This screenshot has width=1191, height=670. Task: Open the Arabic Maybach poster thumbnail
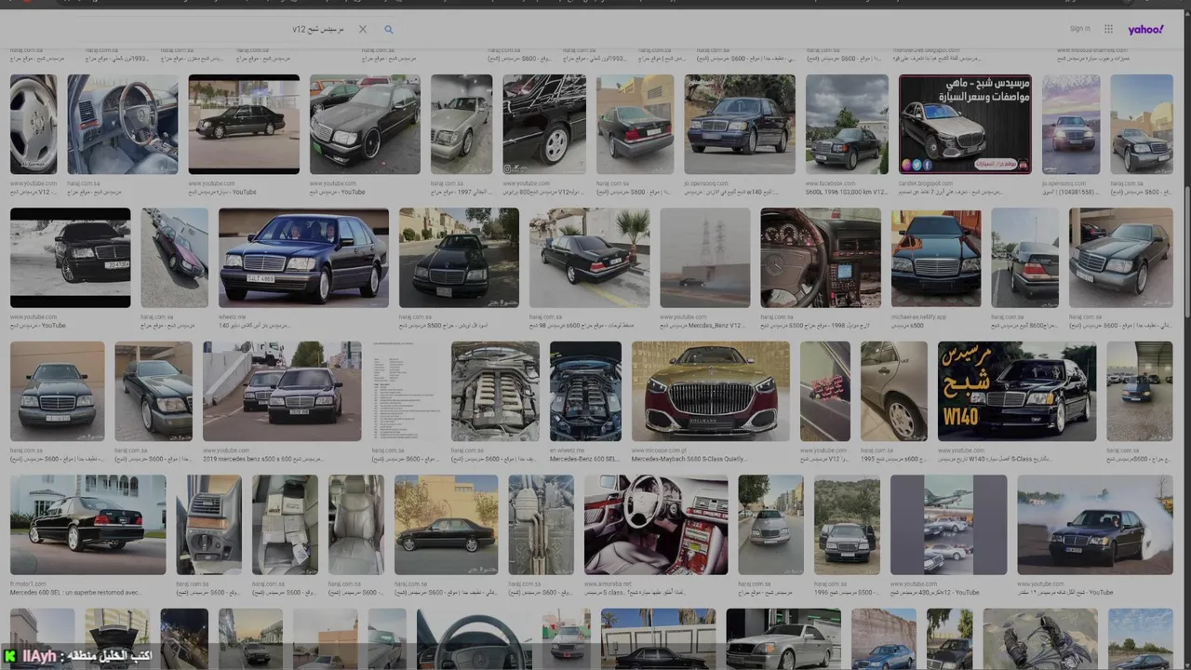point(965,124)
